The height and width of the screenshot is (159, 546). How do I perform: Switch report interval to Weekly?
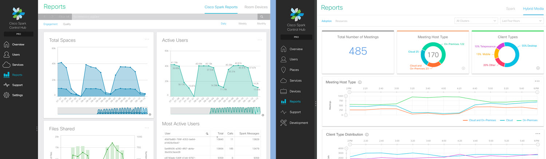[x=242, y=24]
